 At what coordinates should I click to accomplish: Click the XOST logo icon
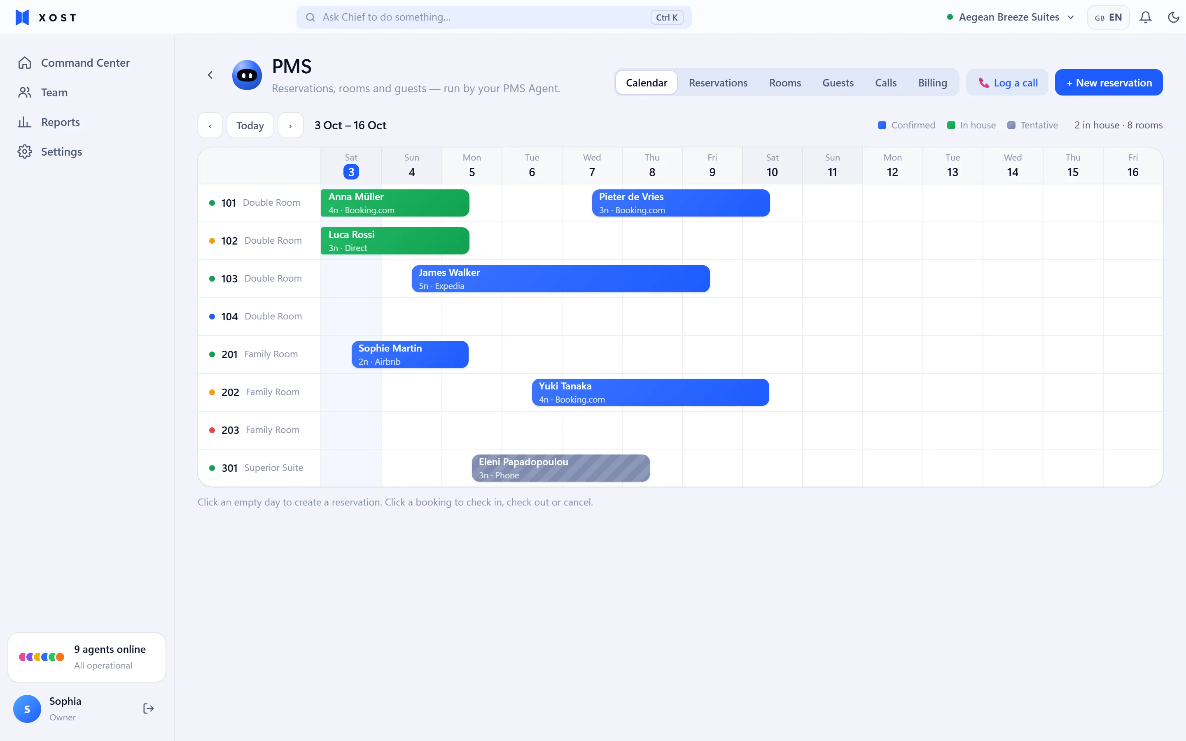23,17
